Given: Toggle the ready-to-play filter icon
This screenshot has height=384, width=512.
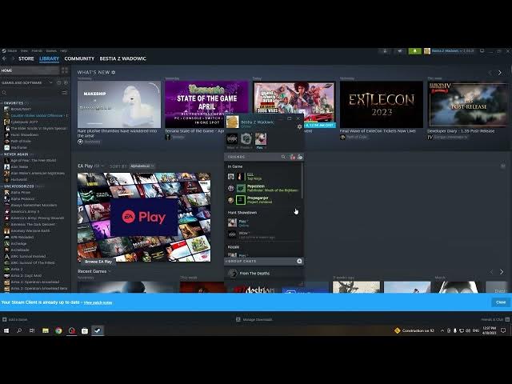Looking at the screenshot, I should tap(66, 83).
